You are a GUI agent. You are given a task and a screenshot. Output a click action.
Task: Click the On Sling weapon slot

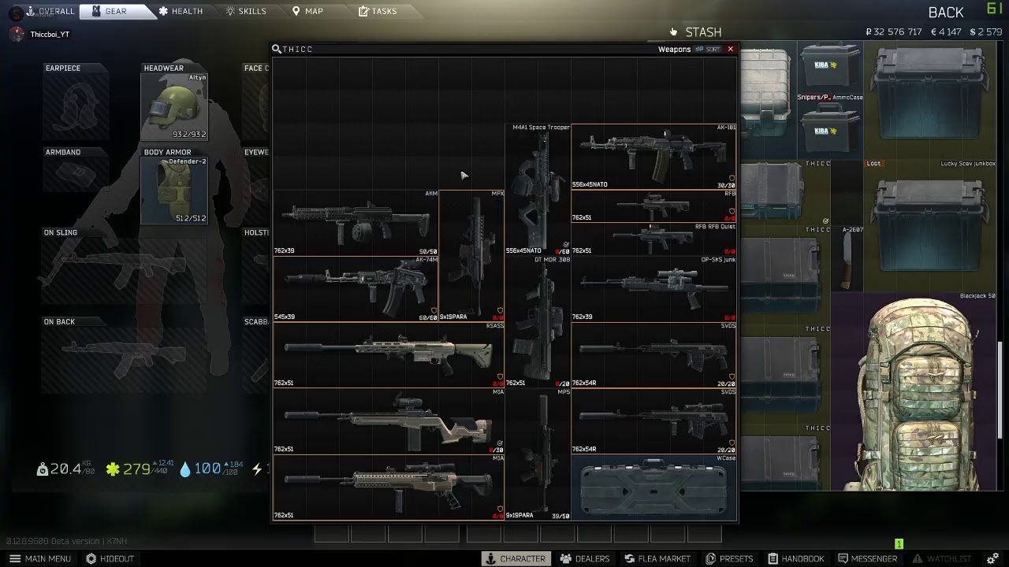tap(125, 271)
